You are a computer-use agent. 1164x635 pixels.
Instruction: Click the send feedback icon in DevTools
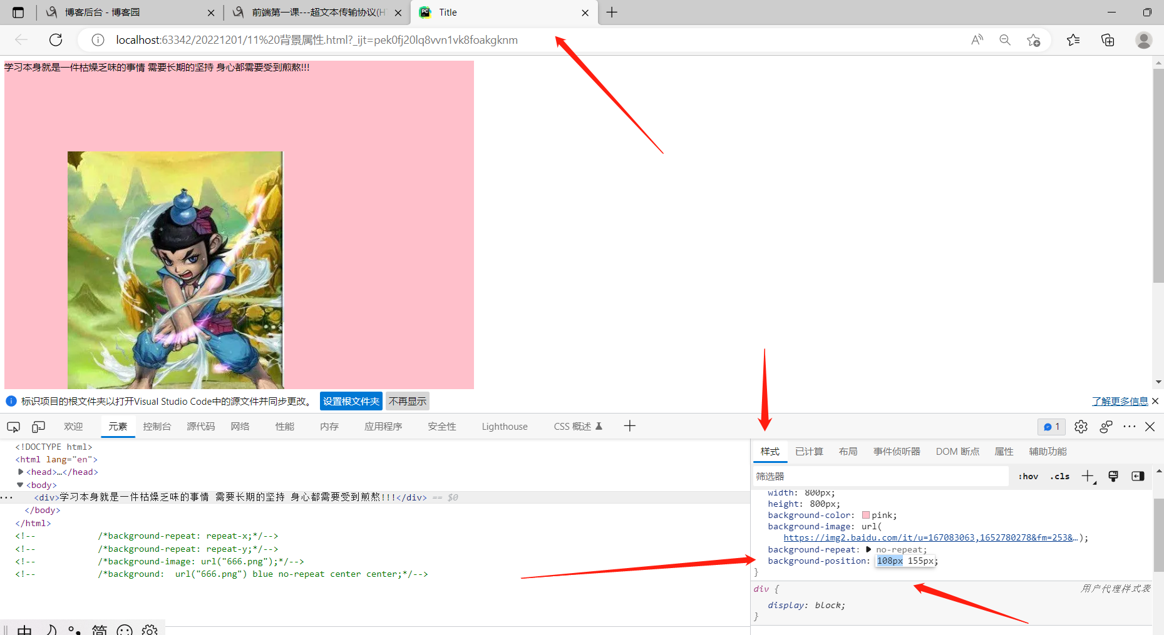pos(1106,427)
